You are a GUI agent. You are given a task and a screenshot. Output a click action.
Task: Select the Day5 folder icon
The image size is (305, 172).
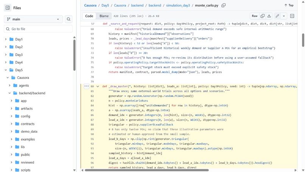[11, 70]
